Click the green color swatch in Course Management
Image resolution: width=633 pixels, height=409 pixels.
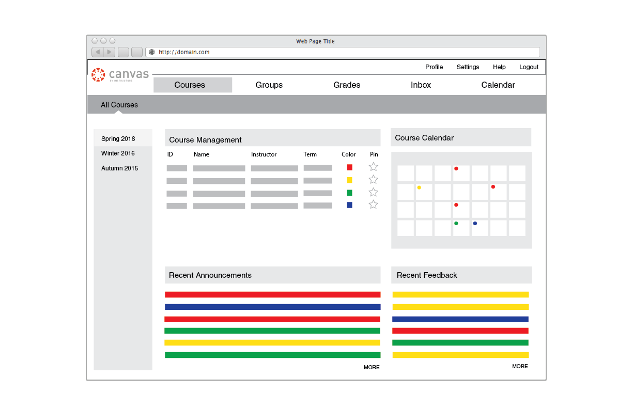tap(350, 193)
